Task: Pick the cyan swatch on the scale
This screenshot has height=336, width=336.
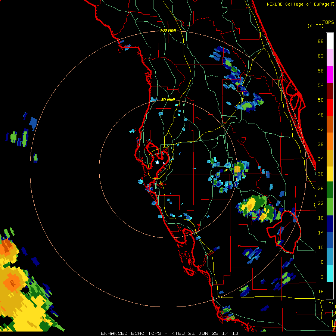Action: click(330, 274)
